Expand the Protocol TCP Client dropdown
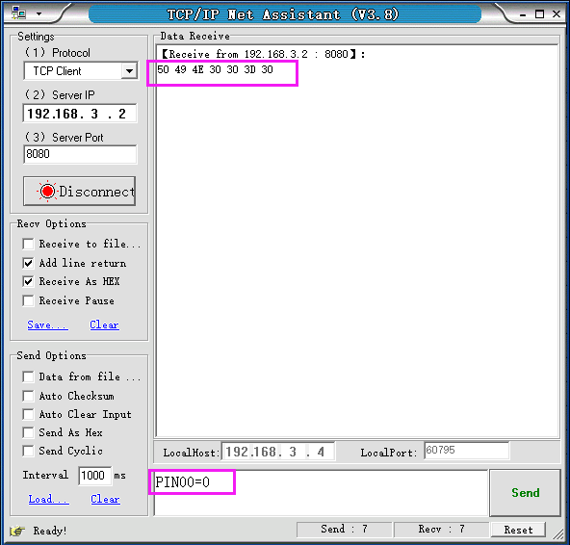Image resolution: width=570 pixels, height=545 pixels. [x=129, y=71]
